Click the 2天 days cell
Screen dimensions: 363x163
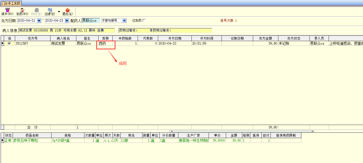116,140
